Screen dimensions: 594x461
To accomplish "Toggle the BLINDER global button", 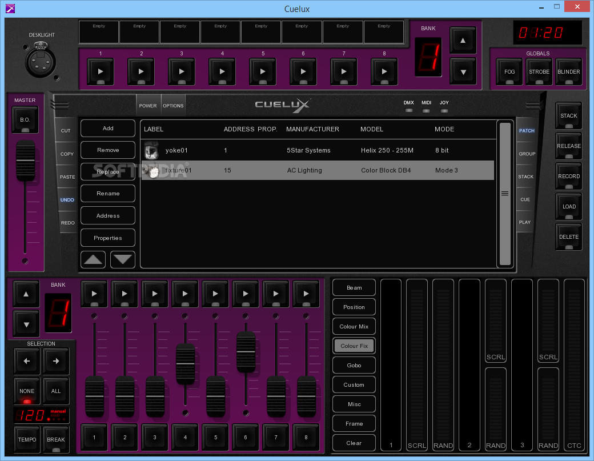I will [569, 71].
